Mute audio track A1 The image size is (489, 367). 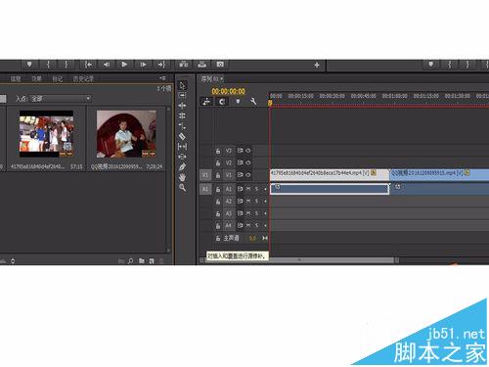[248, 189]
